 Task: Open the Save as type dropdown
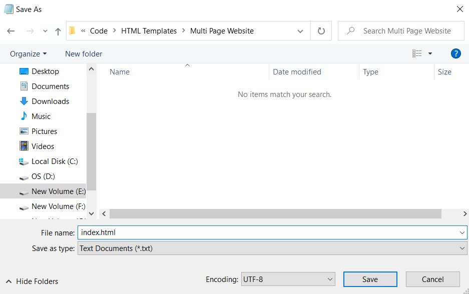click(x=272, y=248)
